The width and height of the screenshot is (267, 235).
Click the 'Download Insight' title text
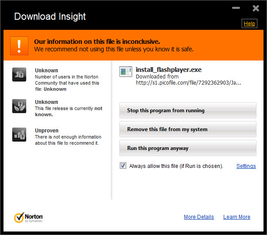[x=50, y=17]
